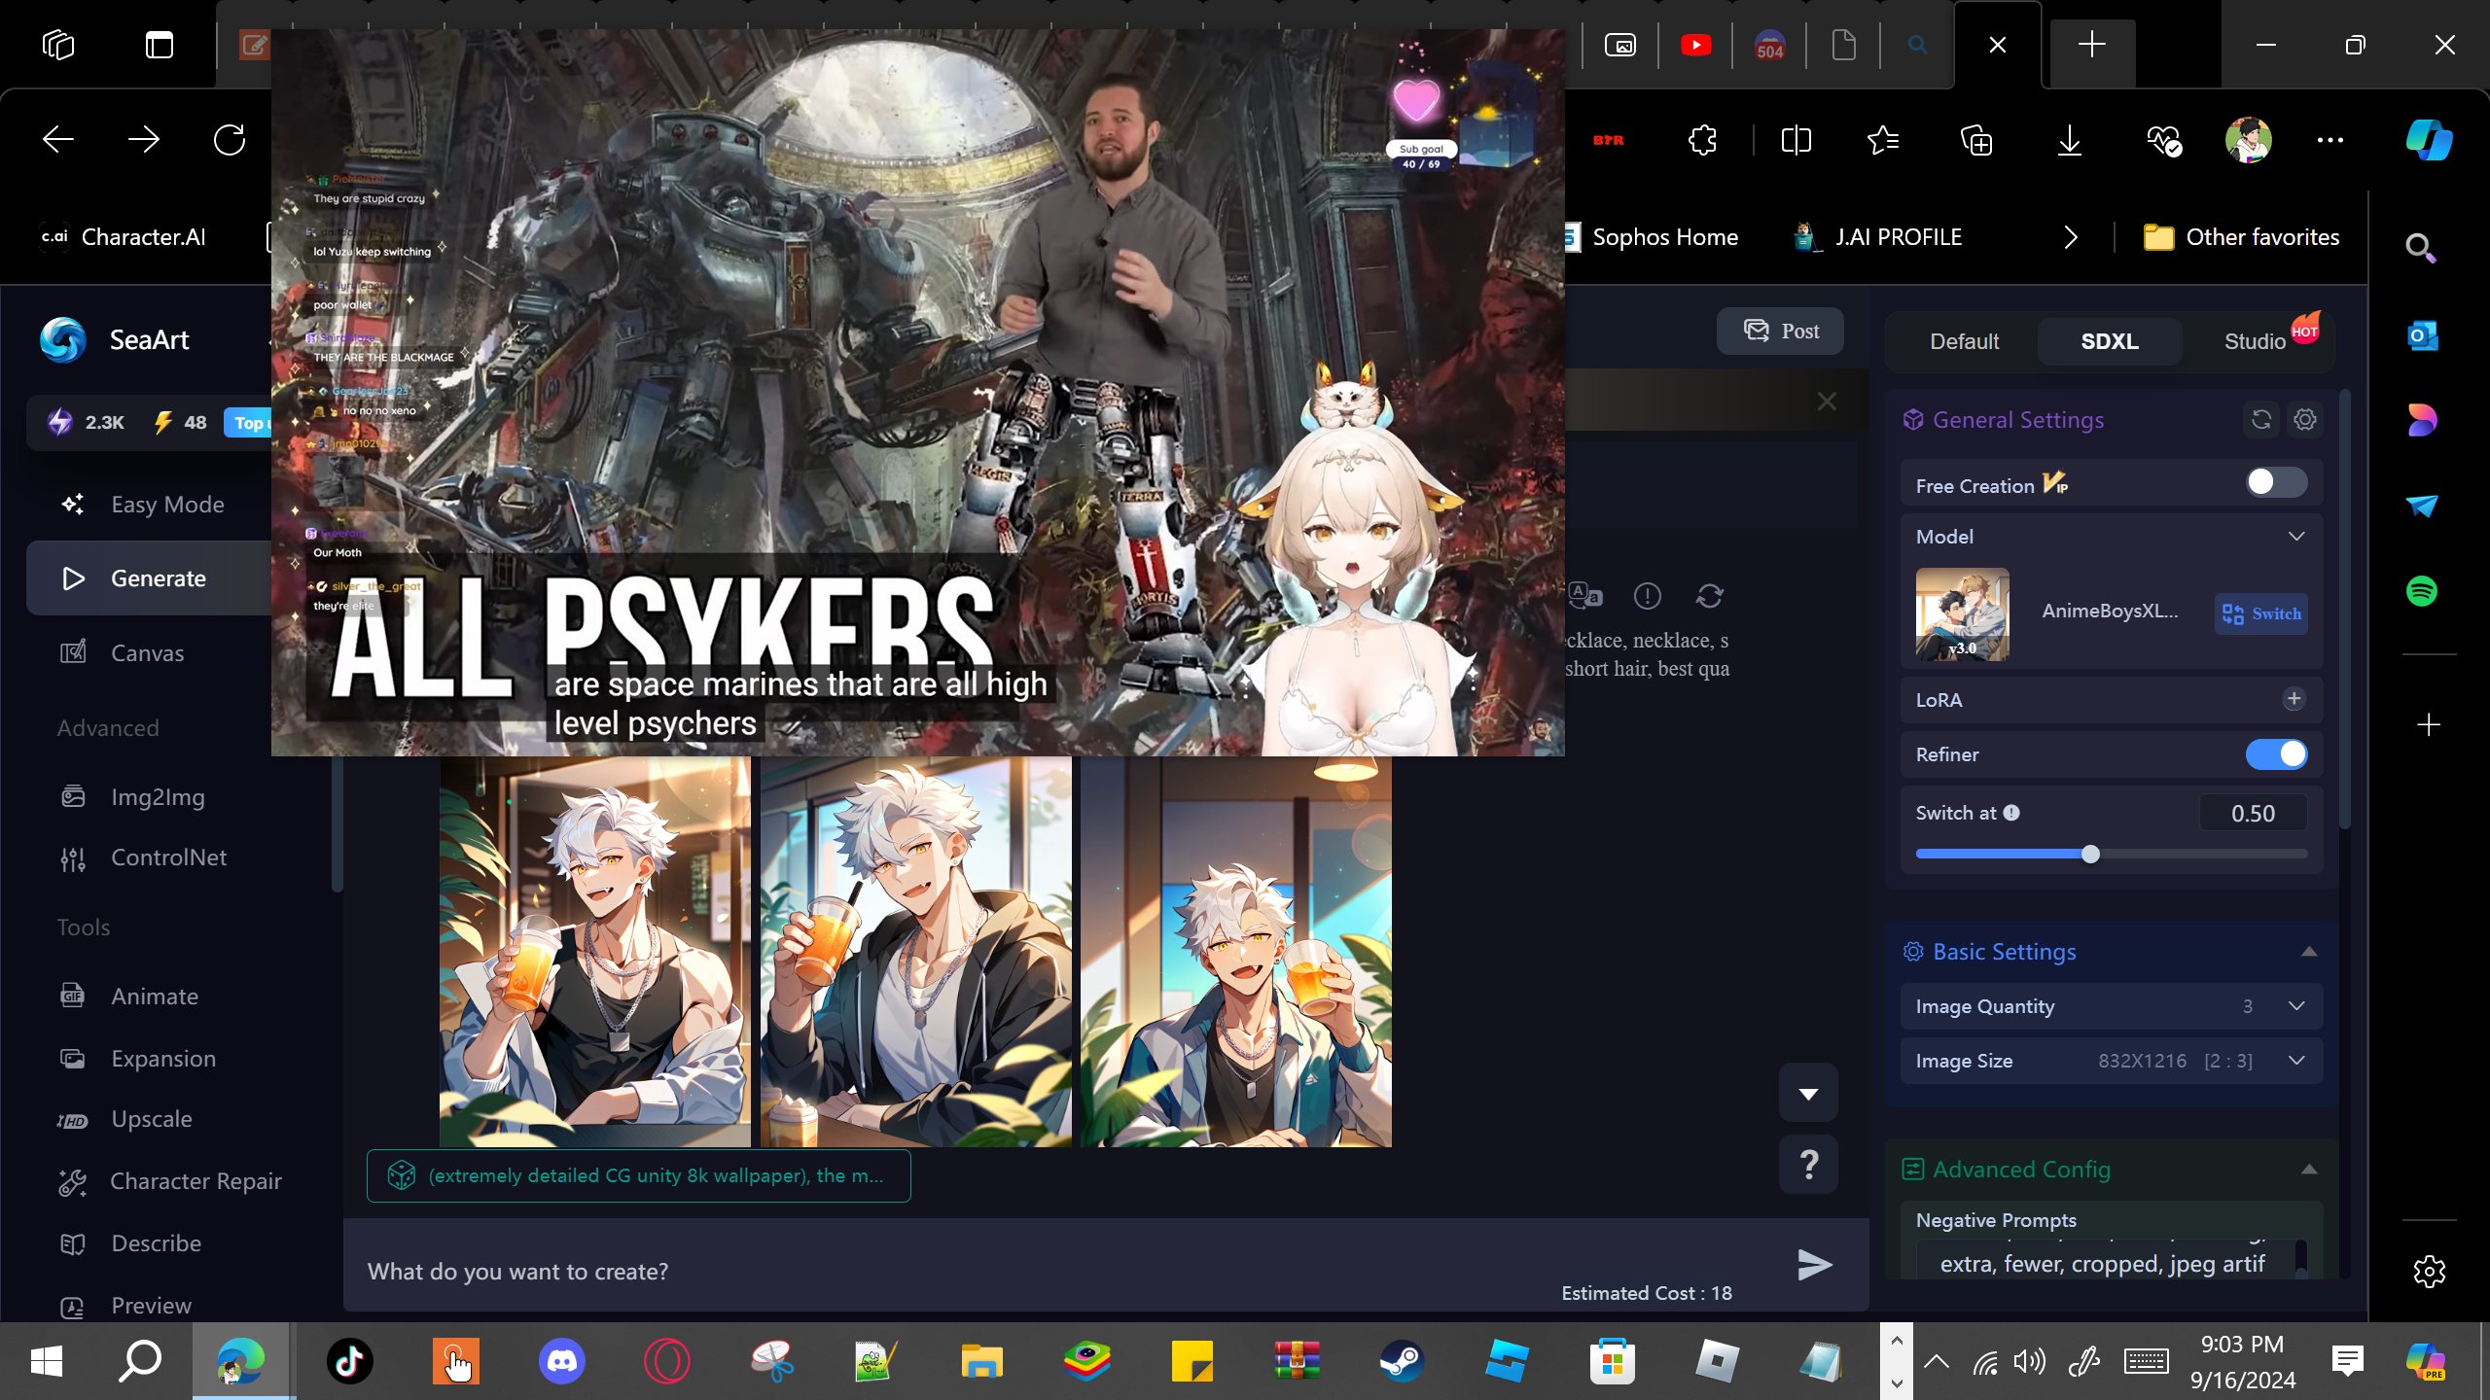Collapse the Basic Settings section
2490x1400 pixels.
pyautogui.click(x=2309, y=952)
